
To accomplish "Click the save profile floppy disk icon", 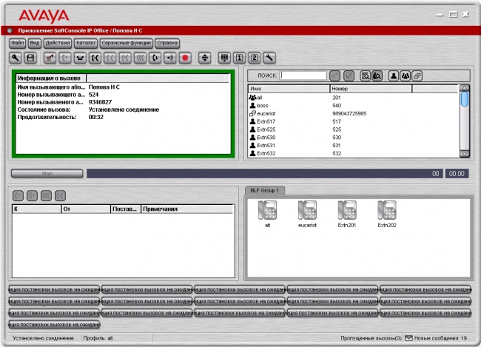I will 30,58.
